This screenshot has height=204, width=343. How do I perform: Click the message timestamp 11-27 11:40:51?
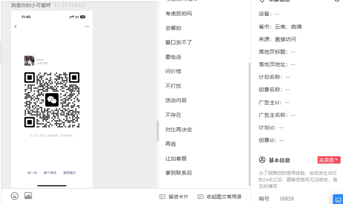coord(70,5)
